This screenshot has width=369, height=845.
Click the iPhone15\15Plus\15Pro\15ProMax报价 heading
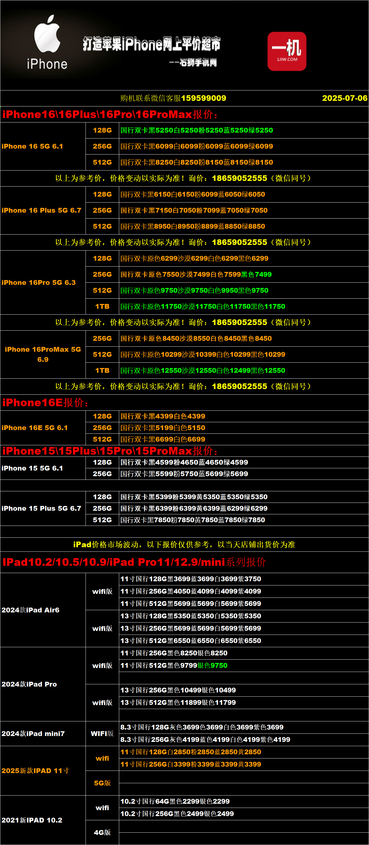pyautogui.click(x=110, y=451)
